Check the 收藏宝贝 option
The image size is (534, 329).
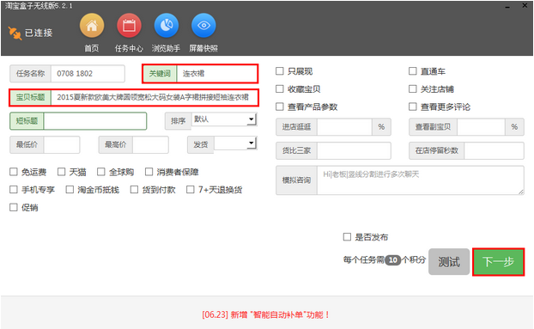coord(280,88)
